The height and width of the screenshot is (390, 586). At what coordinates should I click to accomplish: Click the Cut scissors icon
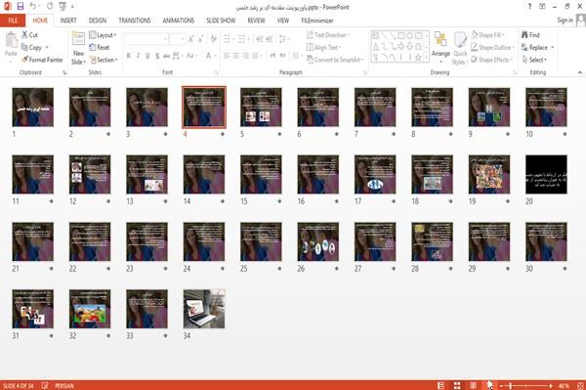tap(24, 35)
